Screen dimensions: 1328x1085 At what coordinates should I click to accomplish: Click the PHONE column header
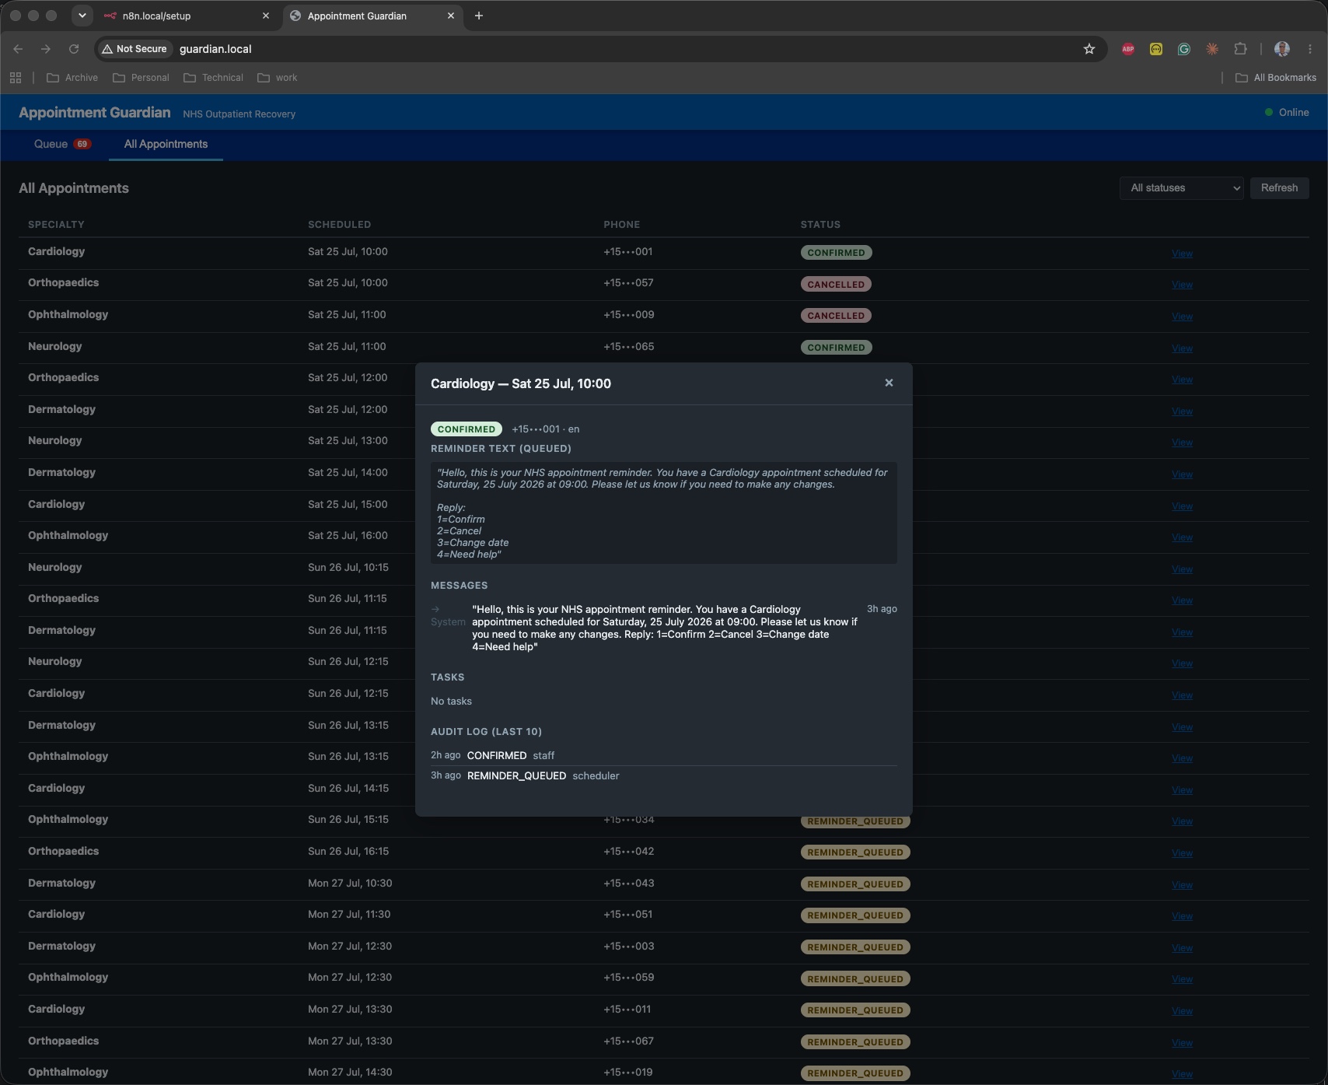(622, 224)
